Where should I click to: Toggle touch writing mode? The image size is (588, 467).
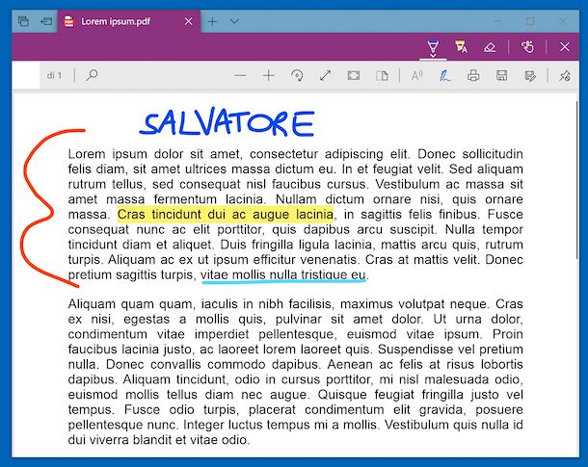[x=527, y=47]
